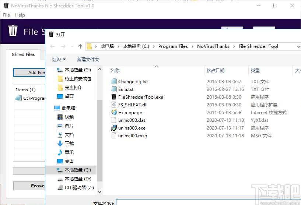Image resolution: width=301 pixels, height=205 pixels.
Task: Click the item file icon in Items list
Action: [18, 98]
